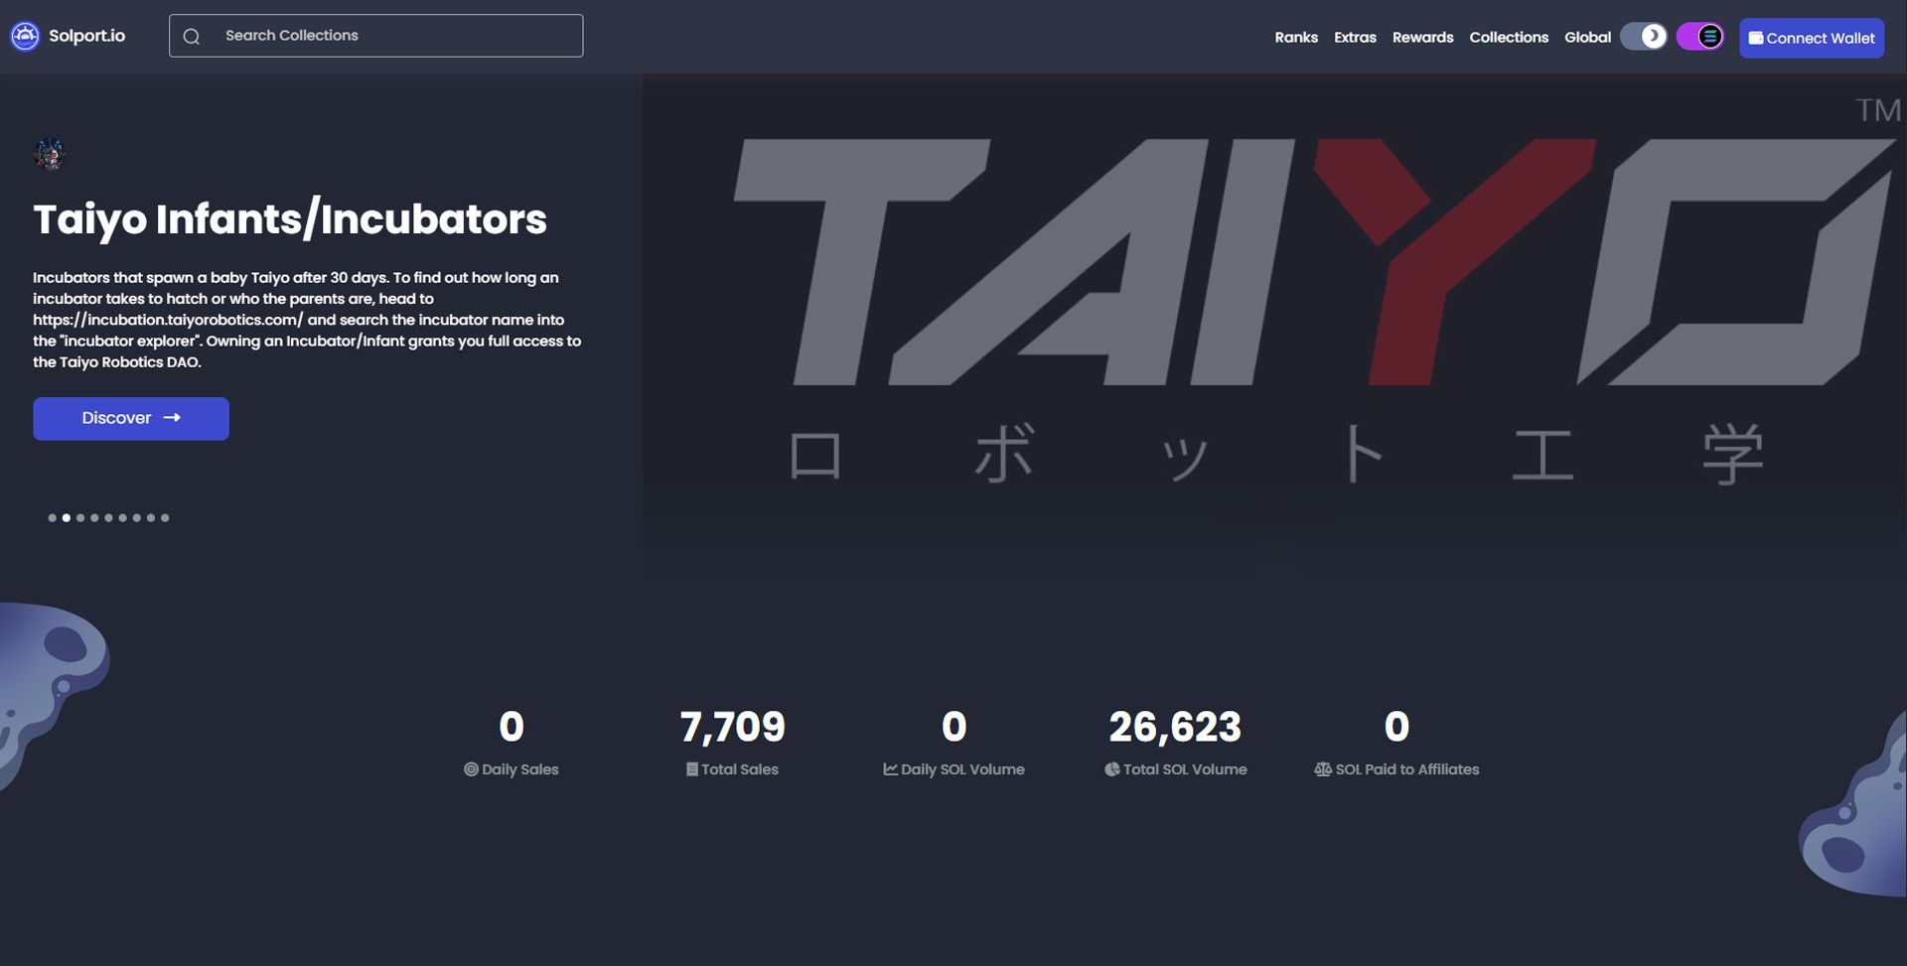This screenshot has width=1907, height=966.
Task: Click the Total SOL Volume pie icon
Action: [1111, 769]
